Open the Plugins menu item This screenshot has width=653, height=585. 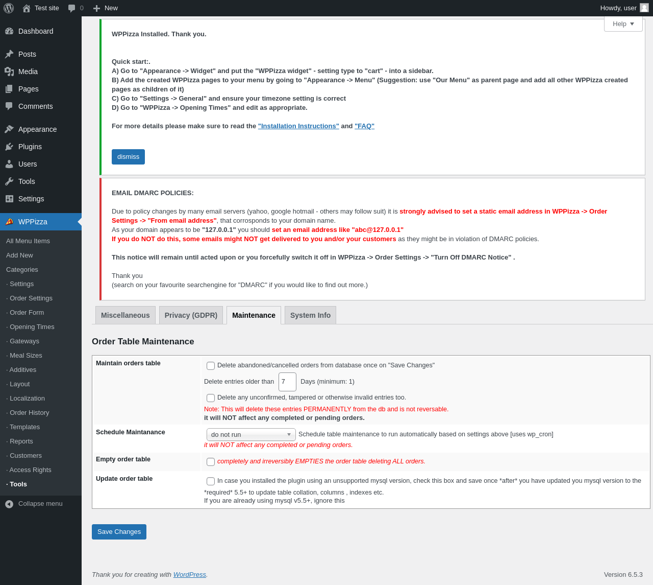tap(41, 147)
